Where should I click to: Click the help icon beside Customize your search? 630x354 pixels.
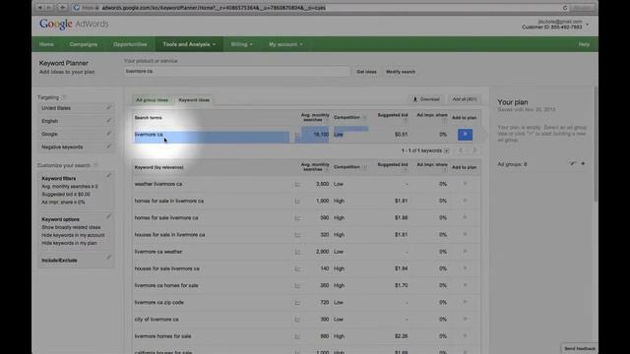pyautogui.click(x=95, y=165)
